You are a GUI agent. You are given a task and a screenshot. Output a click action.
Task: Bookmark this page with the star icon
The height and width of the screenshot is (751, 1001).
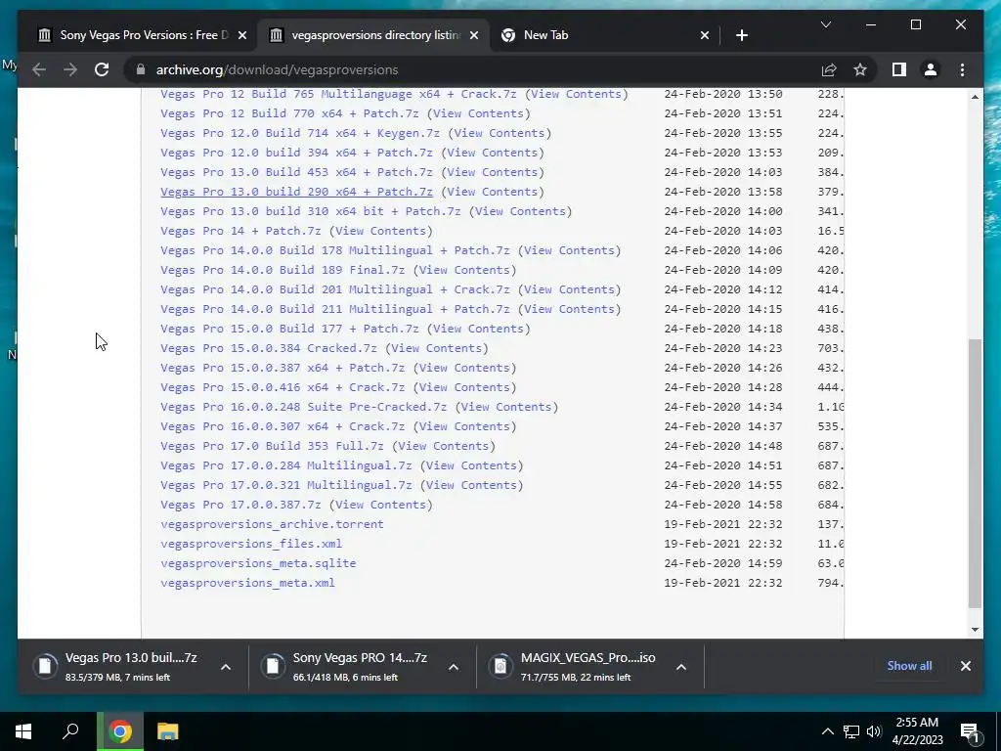pos(860,69)
